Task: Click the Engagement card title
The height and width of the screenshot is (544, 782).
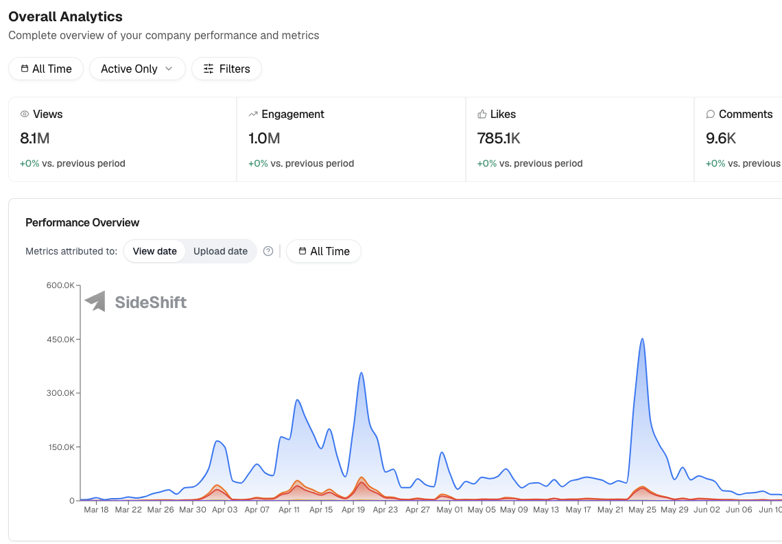Action: 293,114
